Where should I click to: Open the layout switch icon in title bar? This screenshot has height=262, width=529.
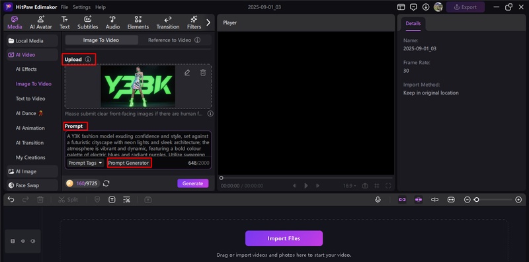point(401,7)
